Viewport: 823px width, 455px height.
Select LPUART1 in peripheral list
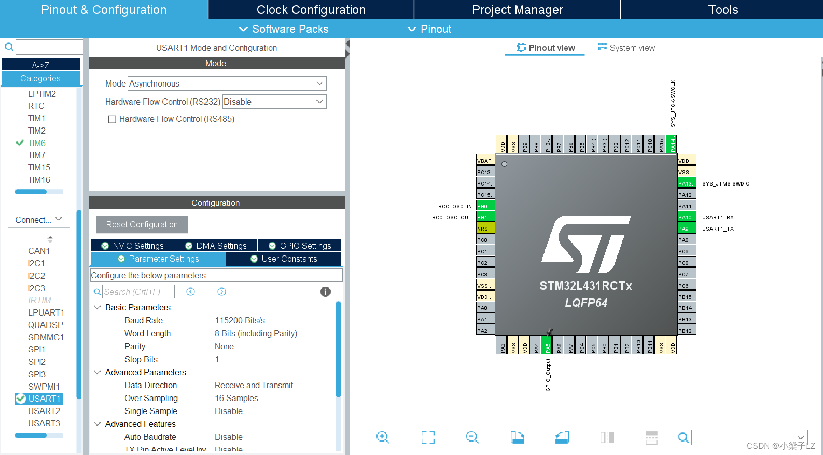click(x=46, y=312)
